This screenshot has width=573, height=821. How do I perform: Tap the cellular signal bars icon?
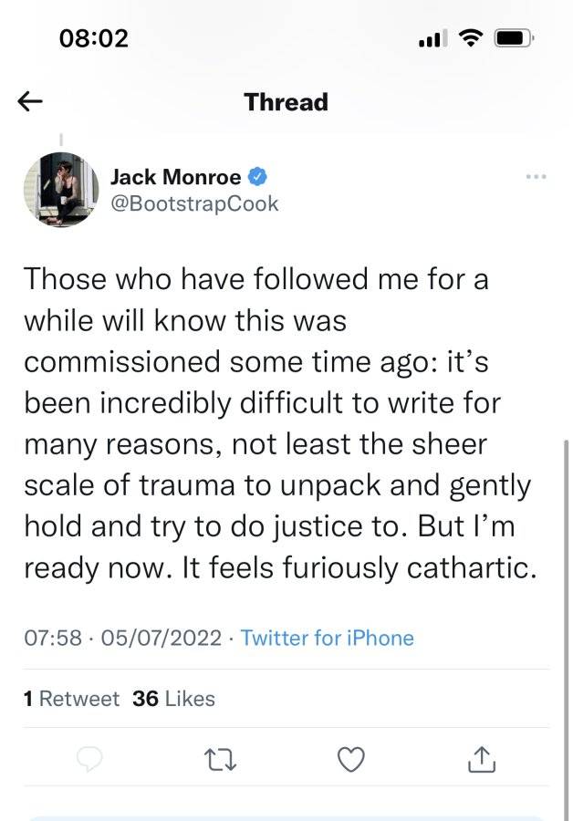pyautogui.click(x=433, y=38)
